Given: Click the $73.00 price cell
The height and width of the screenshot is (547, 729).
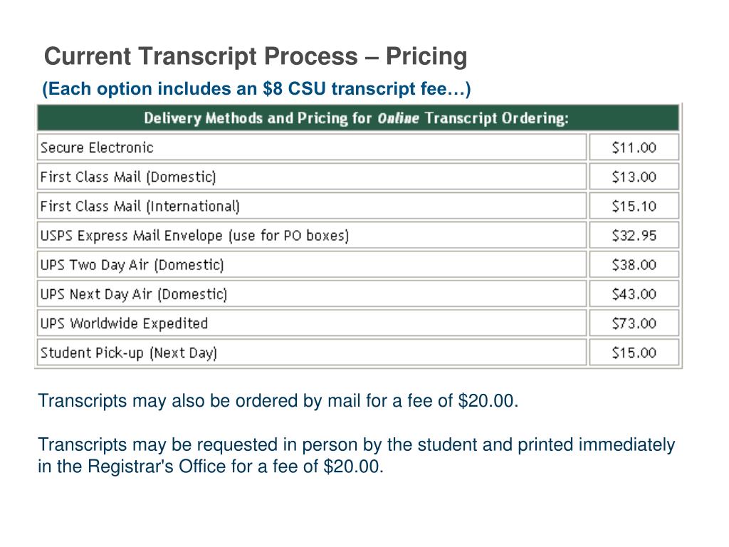Looking at the screenshot, I should [x=634, y=323].
